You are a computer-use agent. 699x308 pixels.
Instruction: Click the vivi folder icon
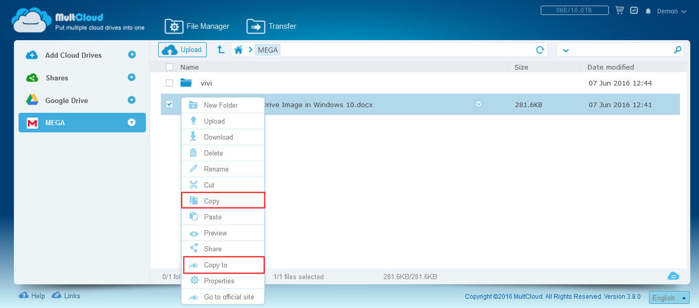click(x=186, y=82)
